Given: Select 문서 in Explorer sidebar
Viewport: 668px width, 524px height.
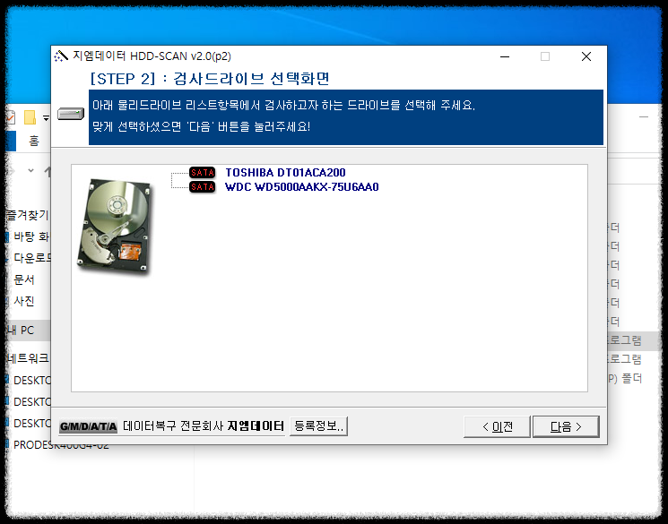Looking at the screenshot, I should (24, 279).
